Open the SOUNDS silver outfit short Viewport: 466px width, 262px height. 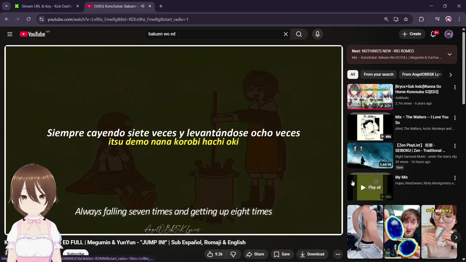tap(365, 232)
